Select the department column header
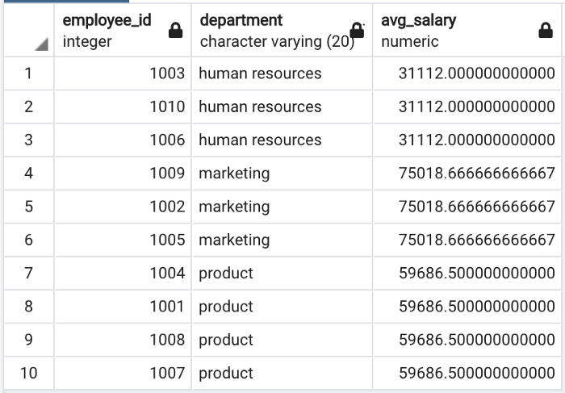565x393 pixels. 266,30
